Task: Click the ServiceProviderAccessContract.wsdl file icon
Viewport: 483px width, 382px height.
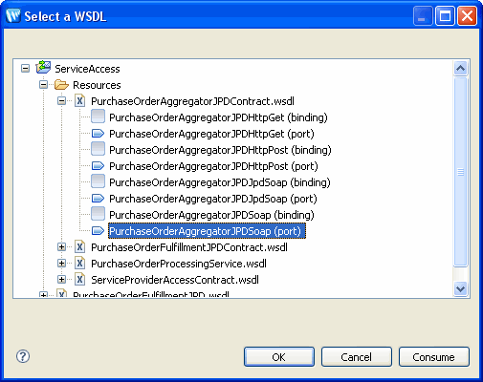Action: 79,280
